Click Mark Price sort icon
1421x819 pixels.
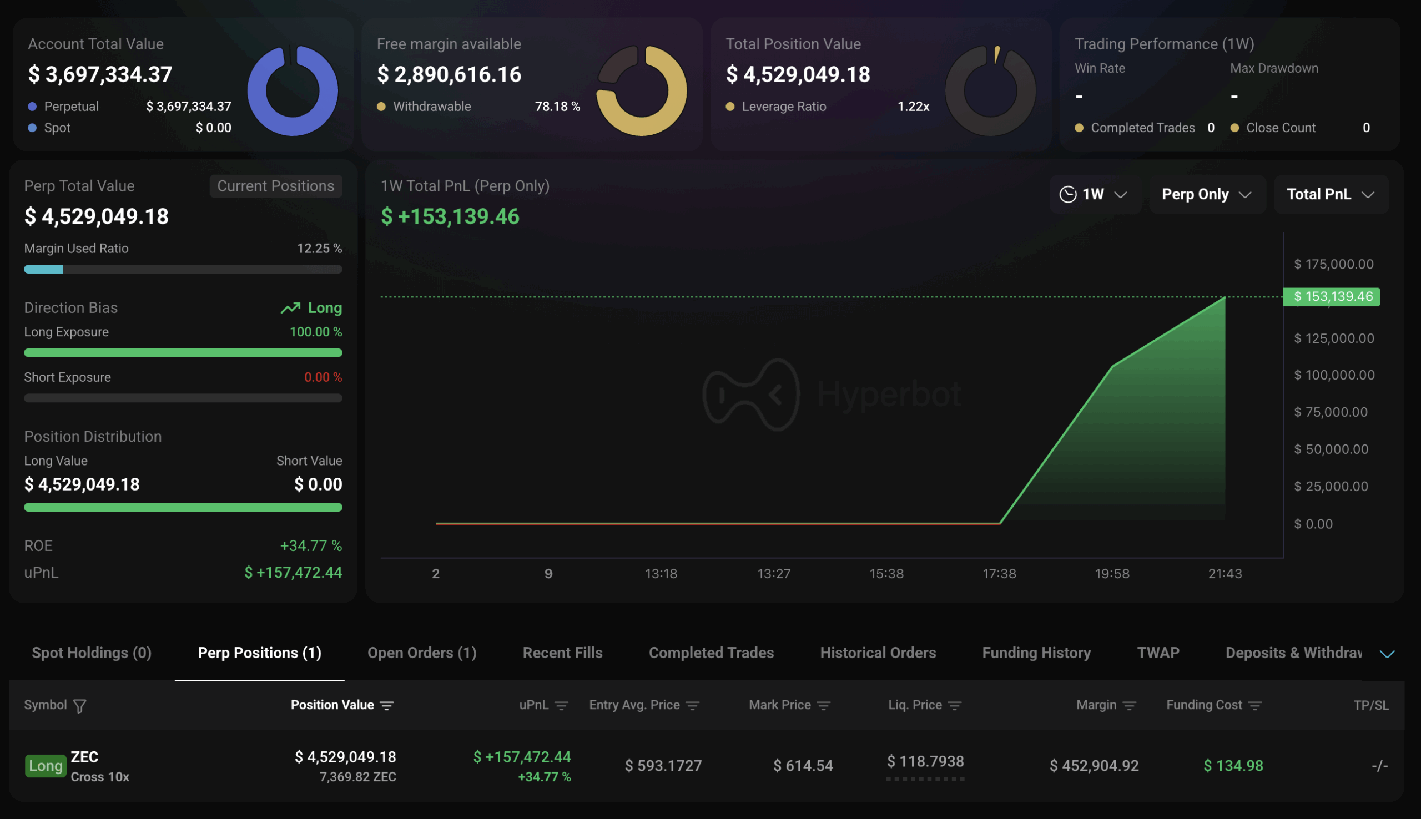[824, 705]
